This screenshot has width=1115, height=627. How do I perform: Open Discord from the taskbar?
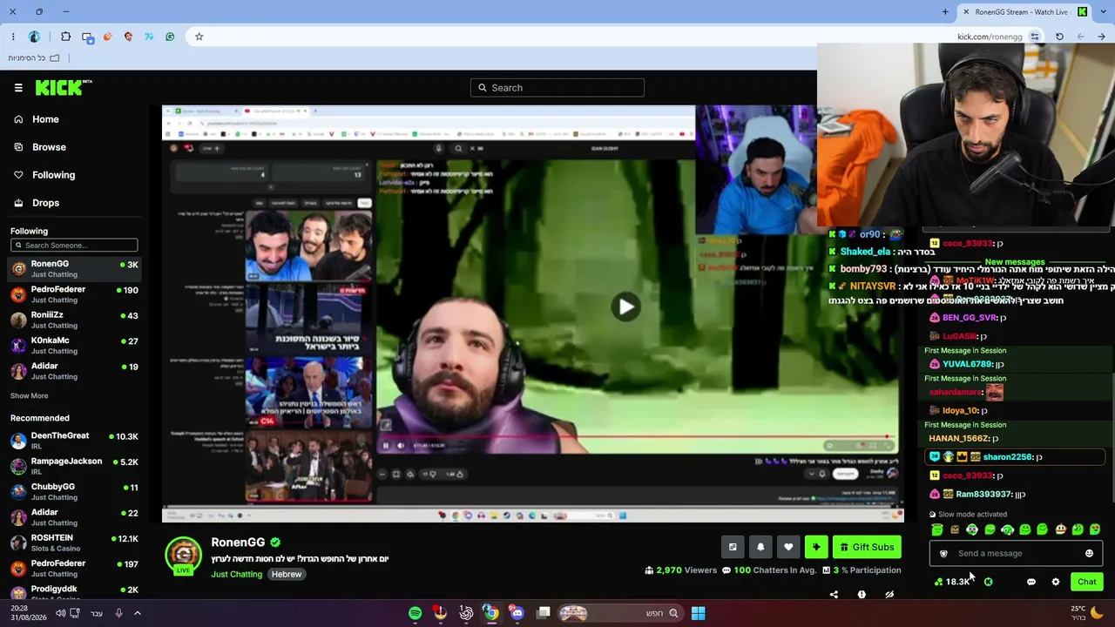[x=517, y=613]
